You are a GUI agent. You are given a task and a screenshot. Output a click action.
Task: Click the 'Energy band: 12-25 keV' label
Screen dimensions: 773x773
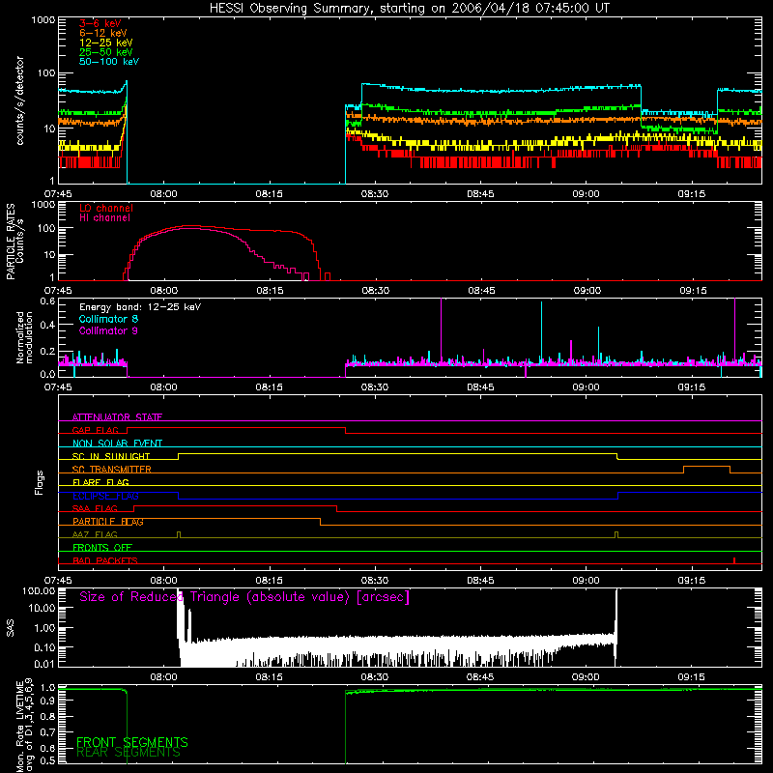point(140,307)
